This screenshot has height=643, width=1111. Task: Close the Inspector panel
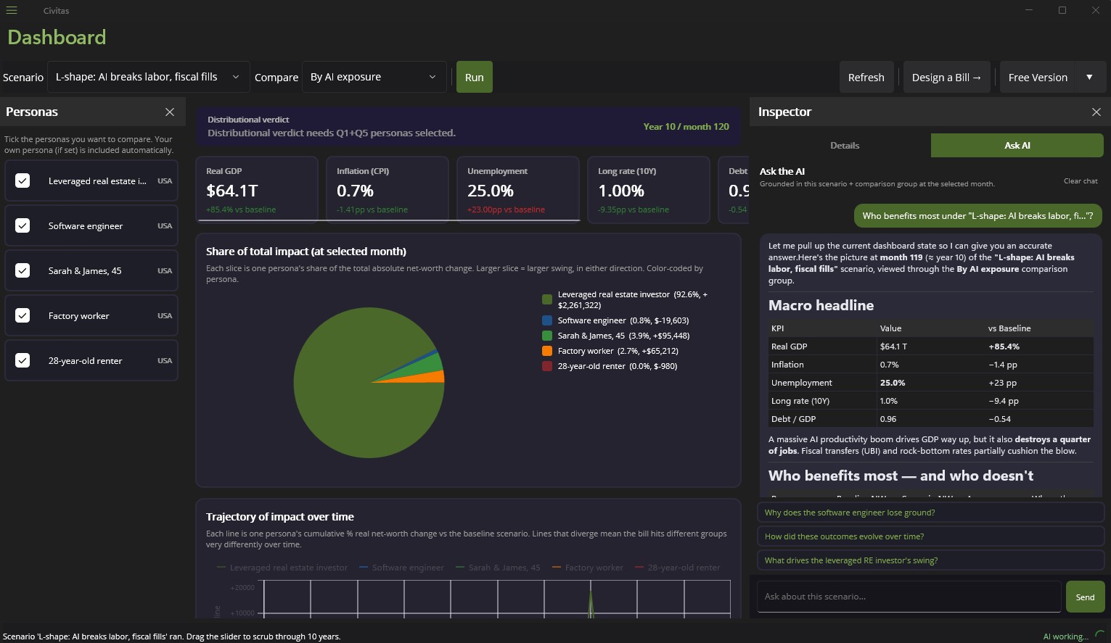click(x=1096, y=112)
